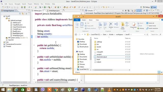
Task: Open Chrome from the Windows taskbar
Action: (56, 90)
